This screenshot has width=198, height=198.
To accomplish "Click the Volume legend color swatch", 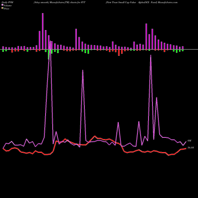I will point(2,5).
